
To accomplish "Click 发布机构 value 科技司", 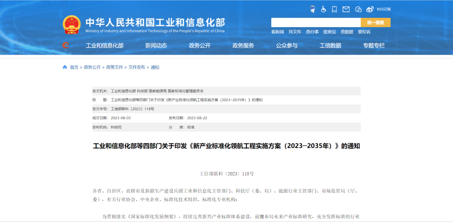I will [116, 127].
